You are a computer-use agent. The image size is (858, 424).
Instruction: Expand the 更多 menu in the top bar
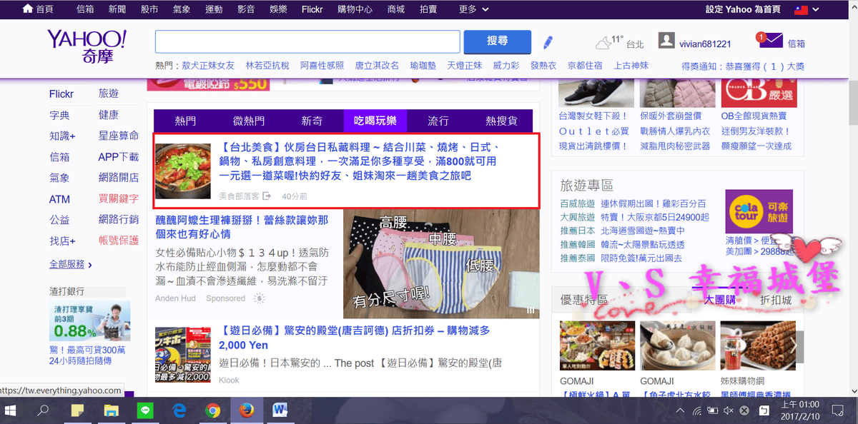pos(474,9)
